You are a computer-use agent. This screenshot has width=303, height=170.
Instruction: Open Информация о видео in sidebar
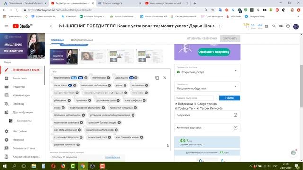[x=23, y=70]
